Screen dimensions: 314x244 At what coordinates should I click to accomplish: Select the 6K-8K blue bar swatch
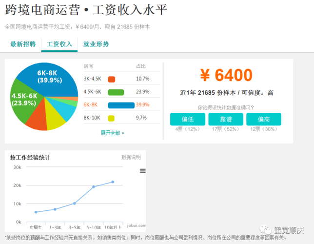[121, 105]
